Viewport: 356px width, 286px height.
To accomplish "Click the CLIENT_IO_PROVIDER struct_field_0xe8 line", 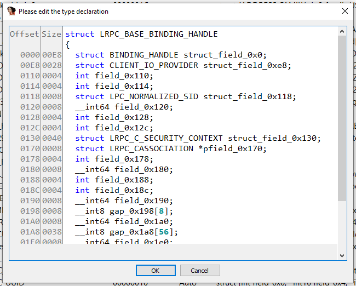I will (183, 65).
